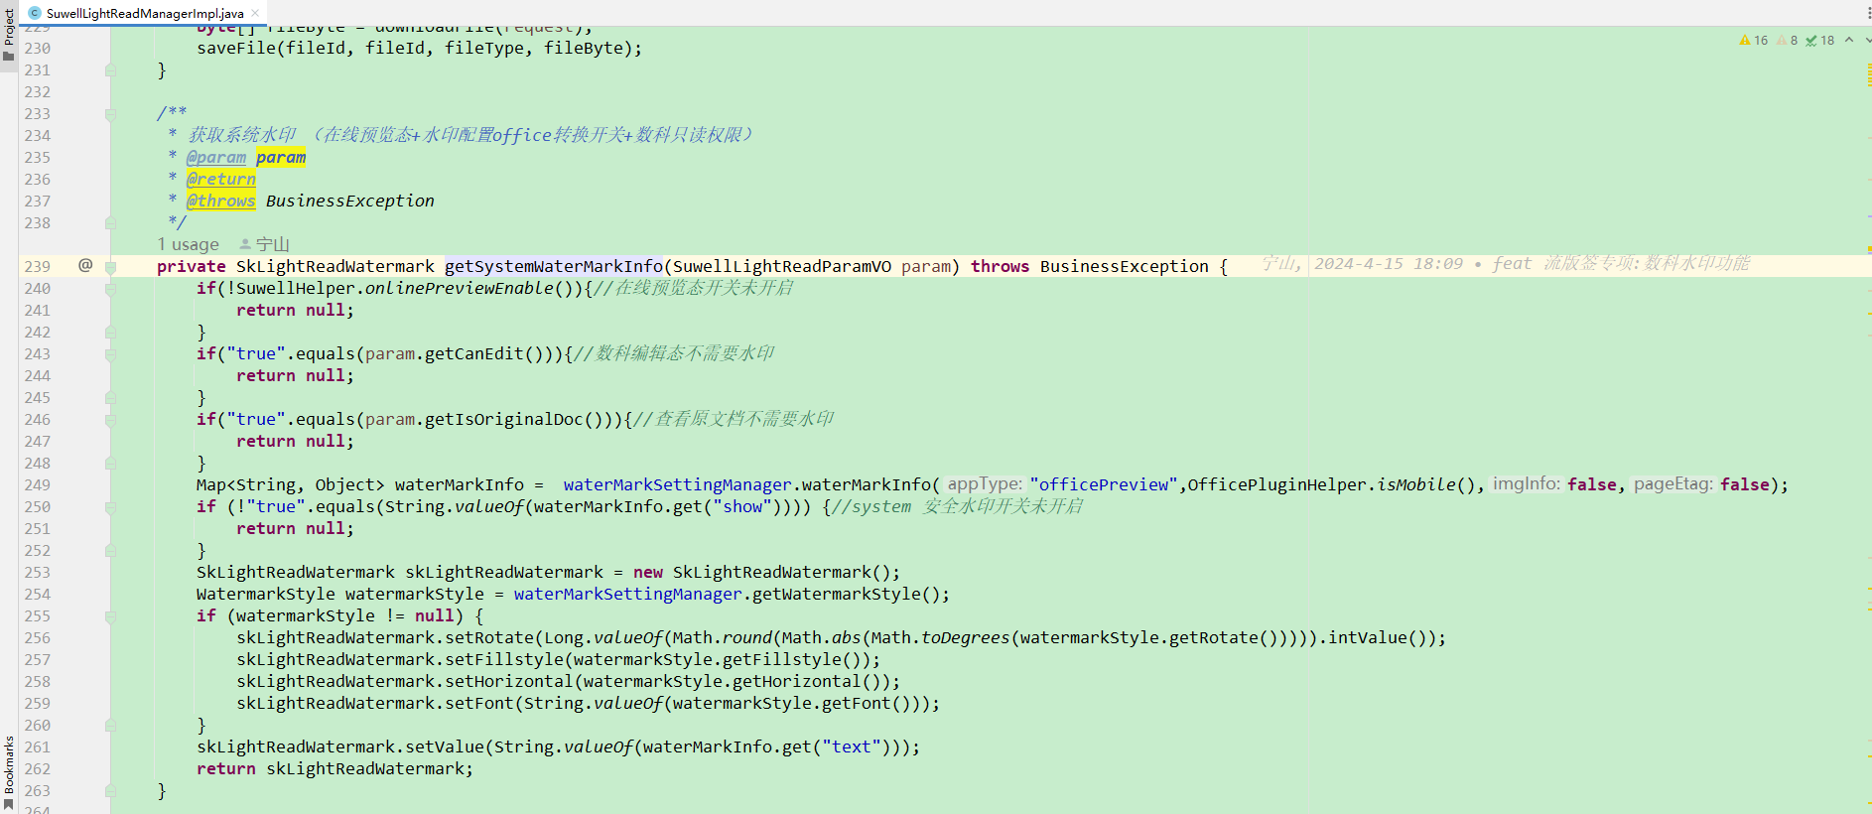
Task: Click the "text" string literal on line 261
Action: [851, 746]
